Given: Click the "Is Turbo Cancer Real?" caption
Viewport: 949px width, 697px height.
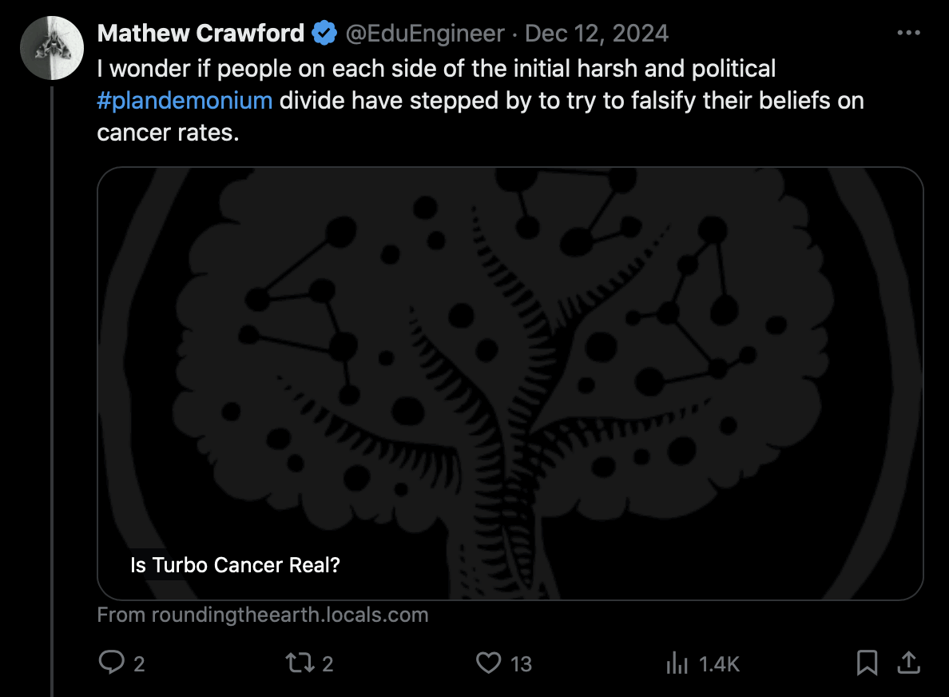Looking at the screenshot, I should click(x=235, y=565).
